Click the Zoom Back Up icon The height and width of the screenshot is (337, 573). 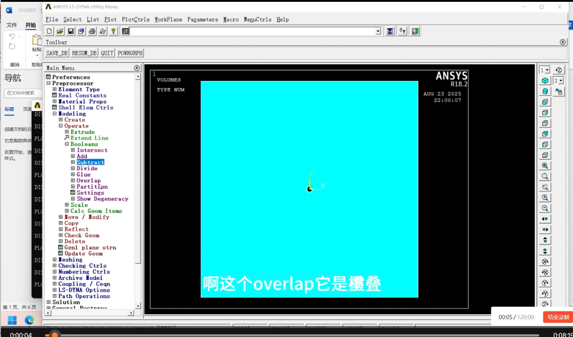point(545,187)
